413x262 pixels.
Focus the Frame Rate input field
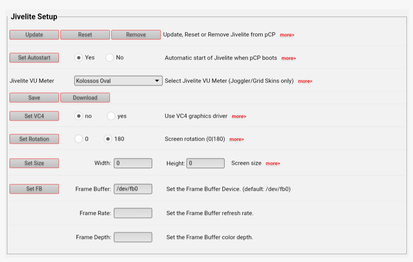click(133, 213)
